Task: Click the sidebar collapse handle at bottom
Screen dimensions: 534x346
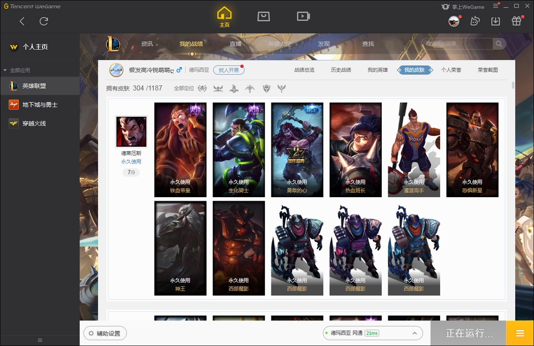Action: click(x=40, y=340)
